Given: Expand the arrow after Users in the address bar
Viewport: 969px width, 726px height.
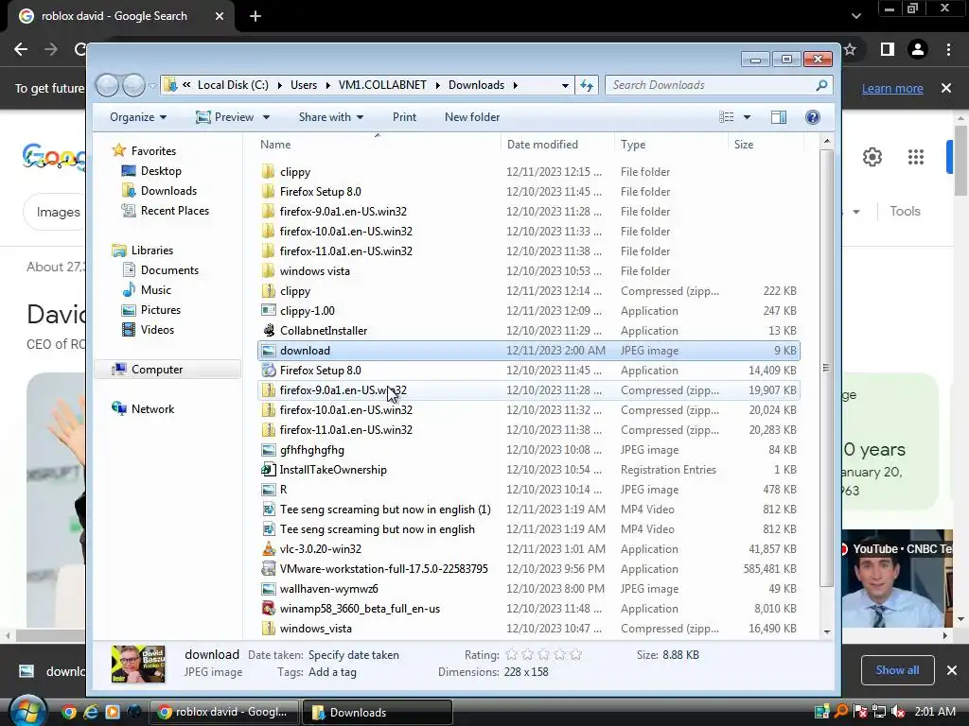Looking at the screenshot, I should [326, 85].
